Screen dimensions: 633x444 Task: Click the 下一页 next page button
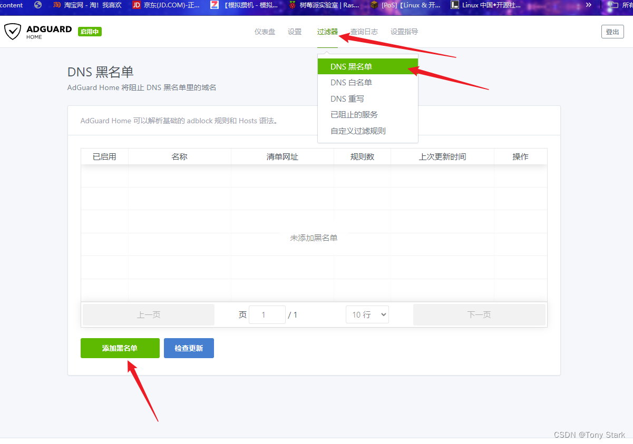(x=479, y=314)
